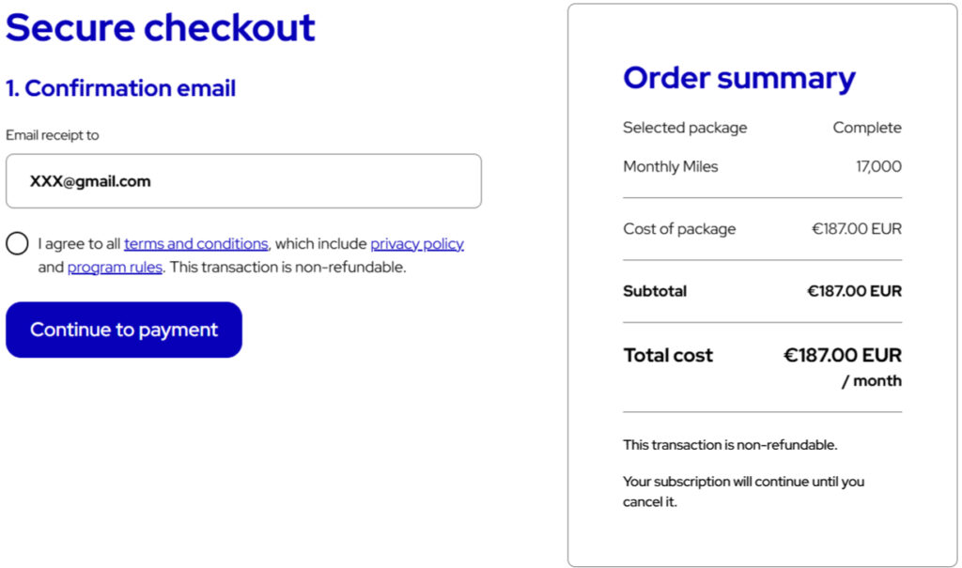Click the email receipt input field
Screen dimensions: 962x568
point(243,181)
